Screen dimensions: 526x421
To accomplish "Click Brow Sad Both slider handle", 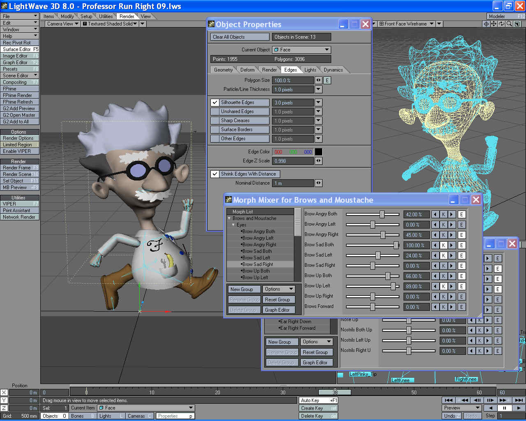I will pyautogui.click(x=396, y=245).
